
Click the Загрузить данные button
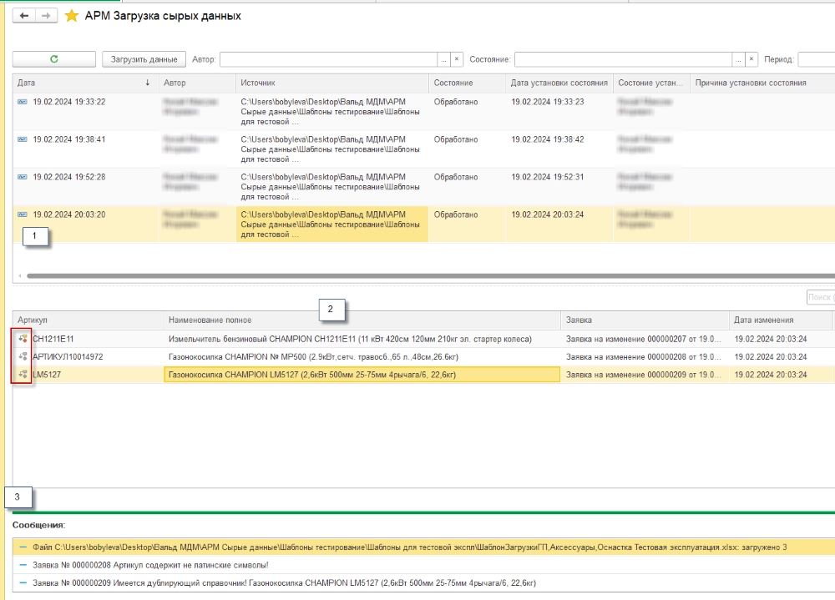click(144, 59)
